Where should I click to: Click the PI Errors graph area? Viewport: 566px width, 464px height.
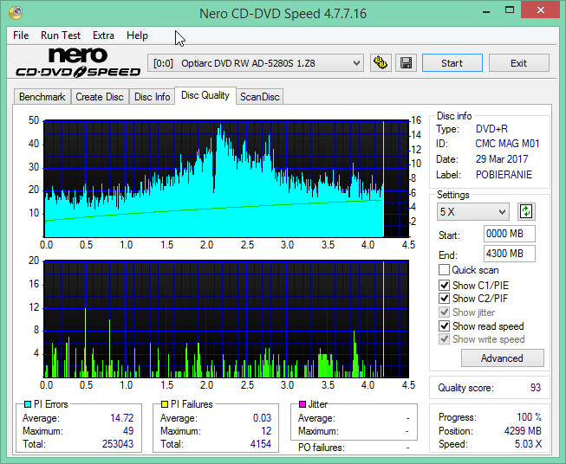coord(226,178)
